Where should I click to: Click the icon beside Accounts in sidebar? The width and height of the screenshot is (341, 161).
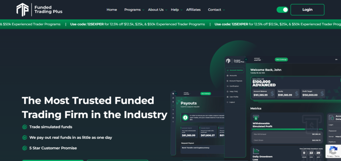(x=227, y=76)
